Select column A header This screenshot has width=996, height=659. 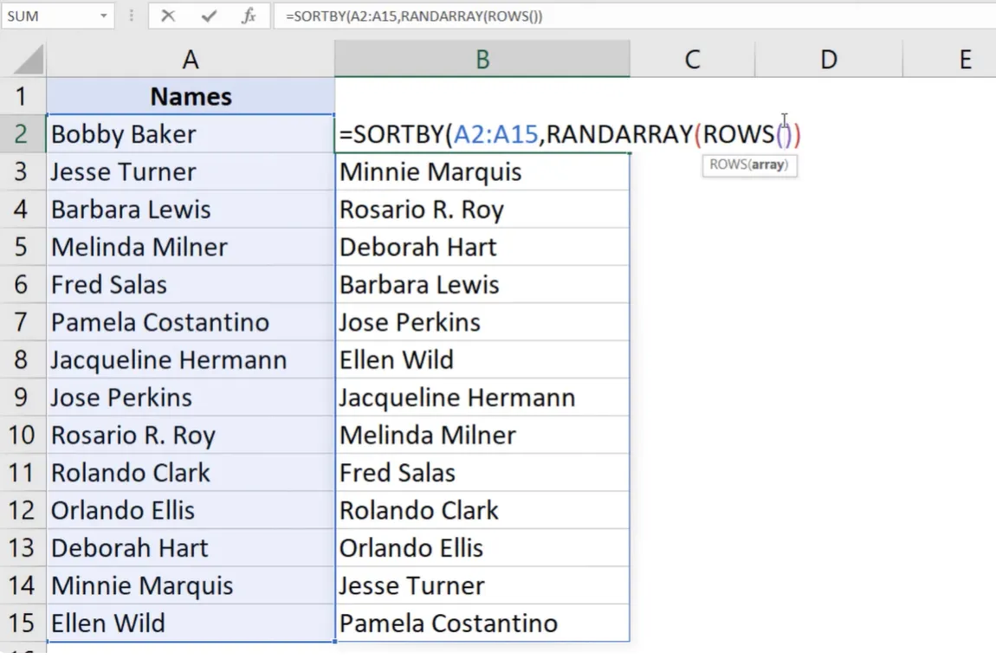[x=191, y=59]
